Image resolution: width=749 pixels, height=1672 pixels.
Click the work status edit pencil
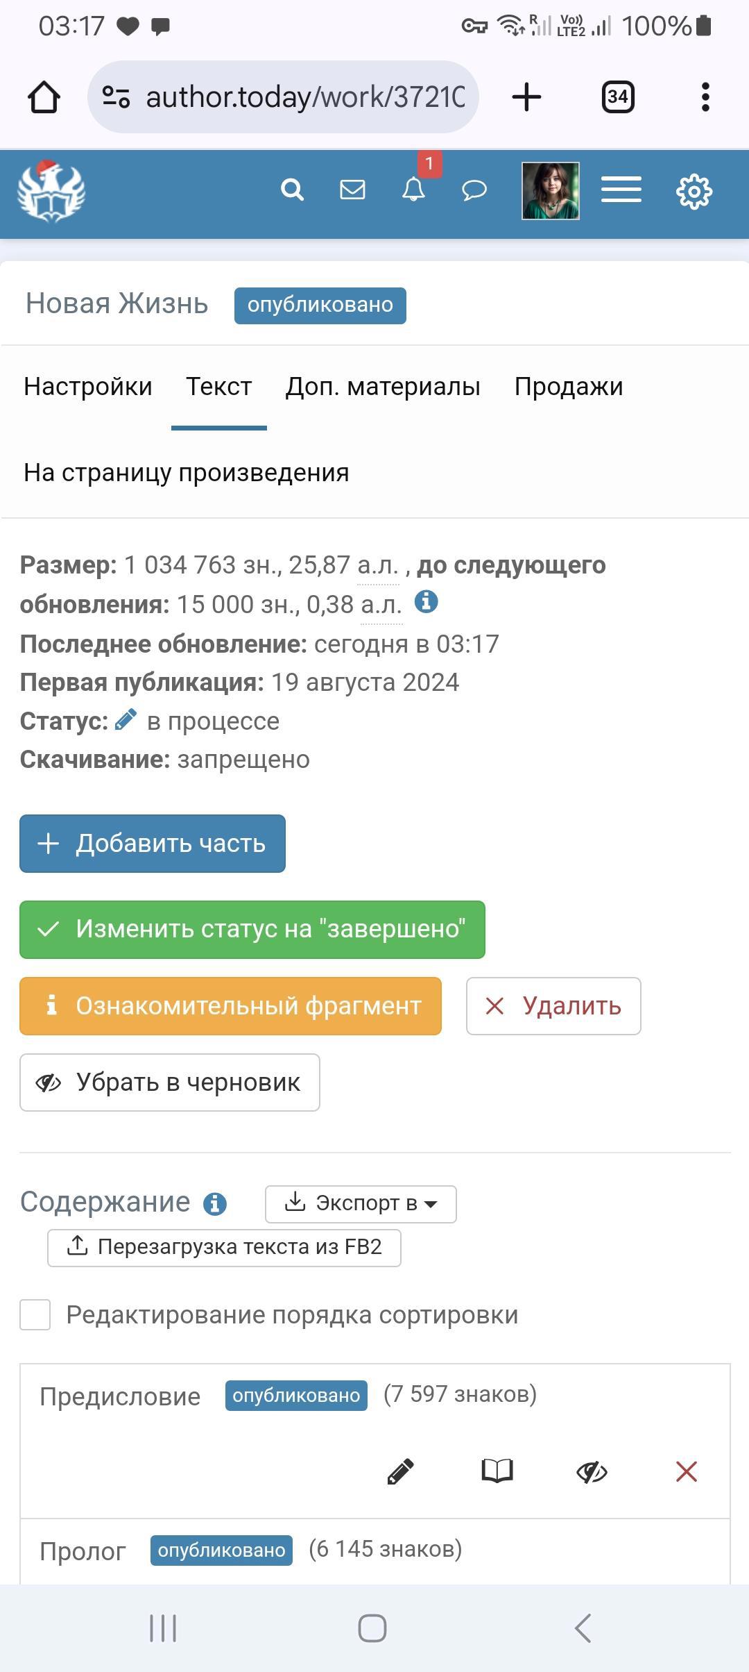(x=126, y=720)
